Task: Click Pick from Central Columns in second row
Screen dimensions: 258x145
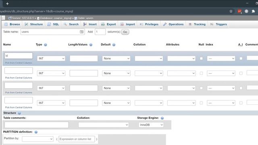Action: 19,78
